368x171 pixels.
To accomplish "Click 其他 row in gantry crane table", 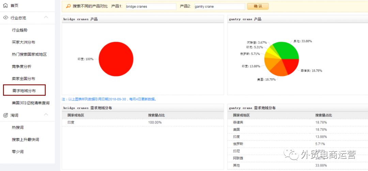I will [297, 165].
